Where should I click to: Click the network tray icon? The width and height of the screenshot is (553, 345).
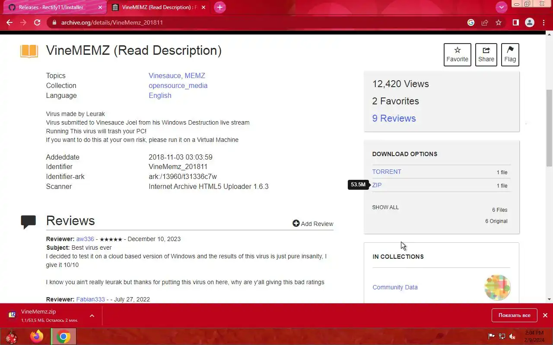(x=502, y=336)
